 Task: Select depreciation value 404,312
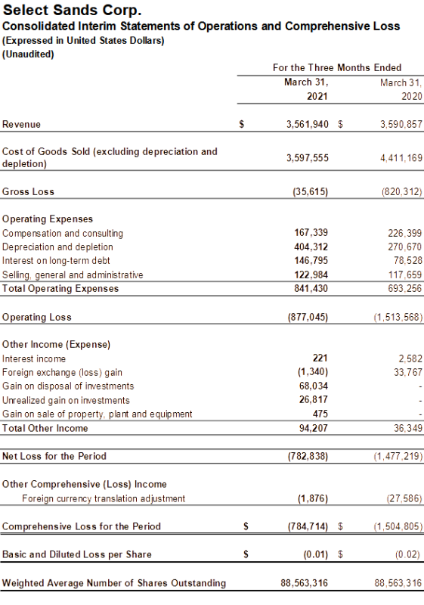point(311,247)
